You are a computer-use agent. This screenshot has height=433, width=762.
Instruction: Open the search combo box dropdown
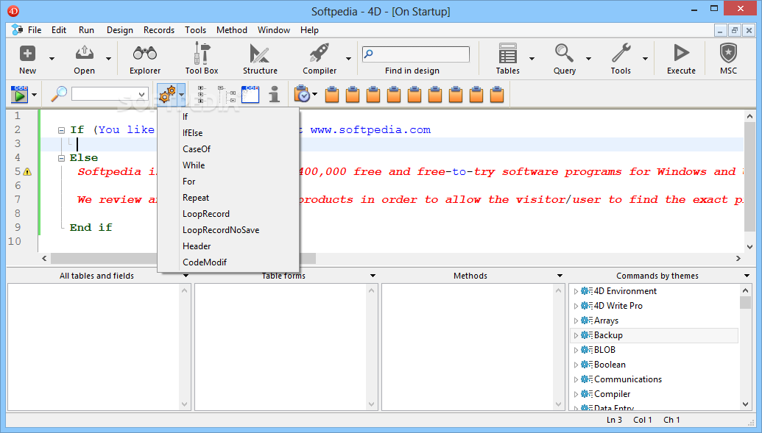point(141,94)
